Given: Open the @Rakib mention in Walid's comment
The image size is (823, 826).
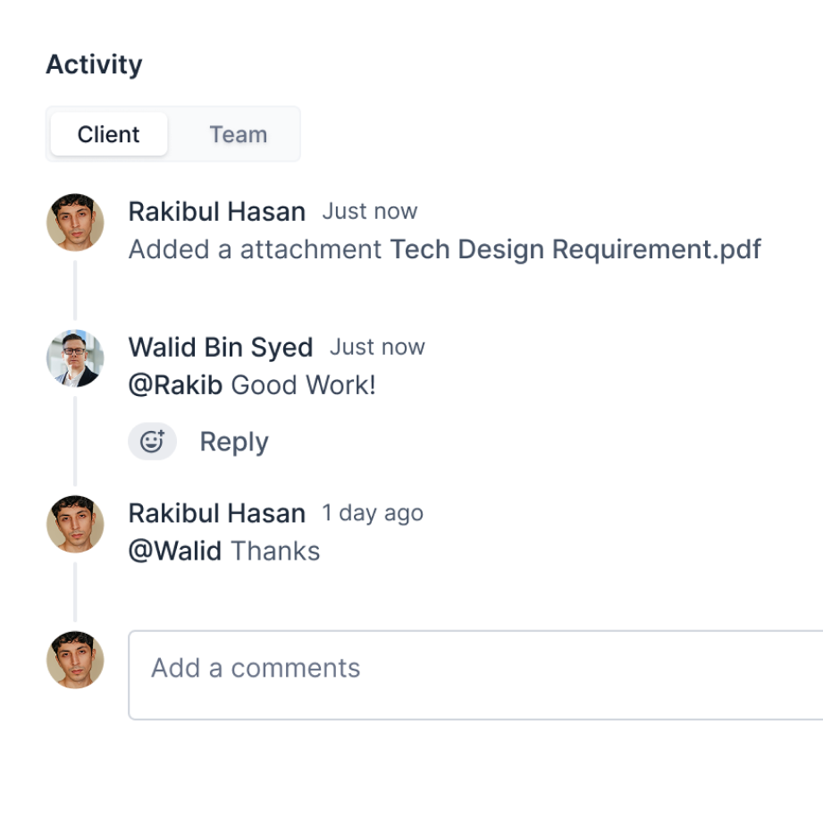Looking at the screenshot, I should (x=175, y=385).
